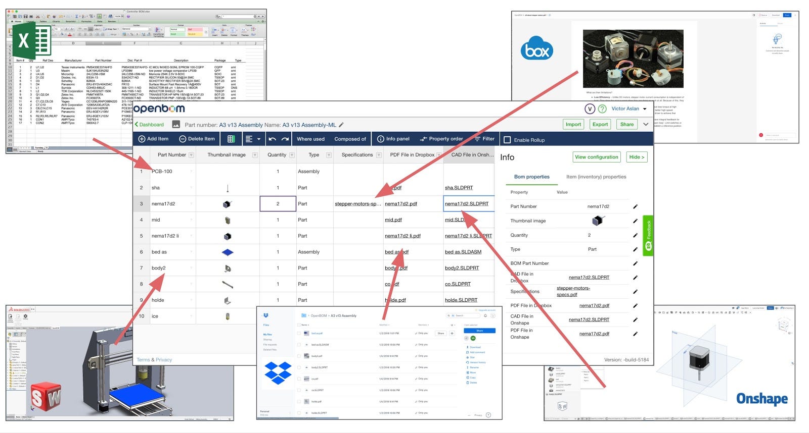
Task: Tick the checkbox for body2.SLDPRT in Dropbox
Action: 299,367
